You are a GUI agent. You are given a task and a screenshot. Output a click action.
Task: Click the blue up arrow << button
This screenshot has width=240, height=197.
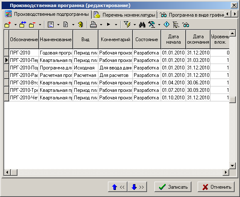118,187
